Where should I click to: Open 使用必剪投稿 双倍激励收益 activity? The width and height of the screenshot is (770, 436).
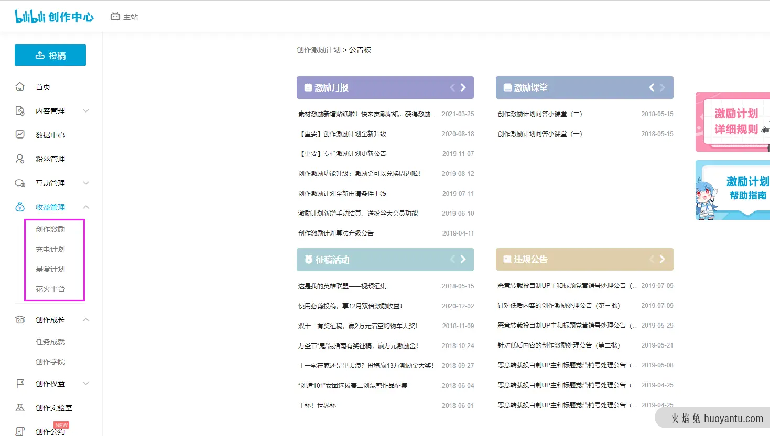click(x=350, y=306)
